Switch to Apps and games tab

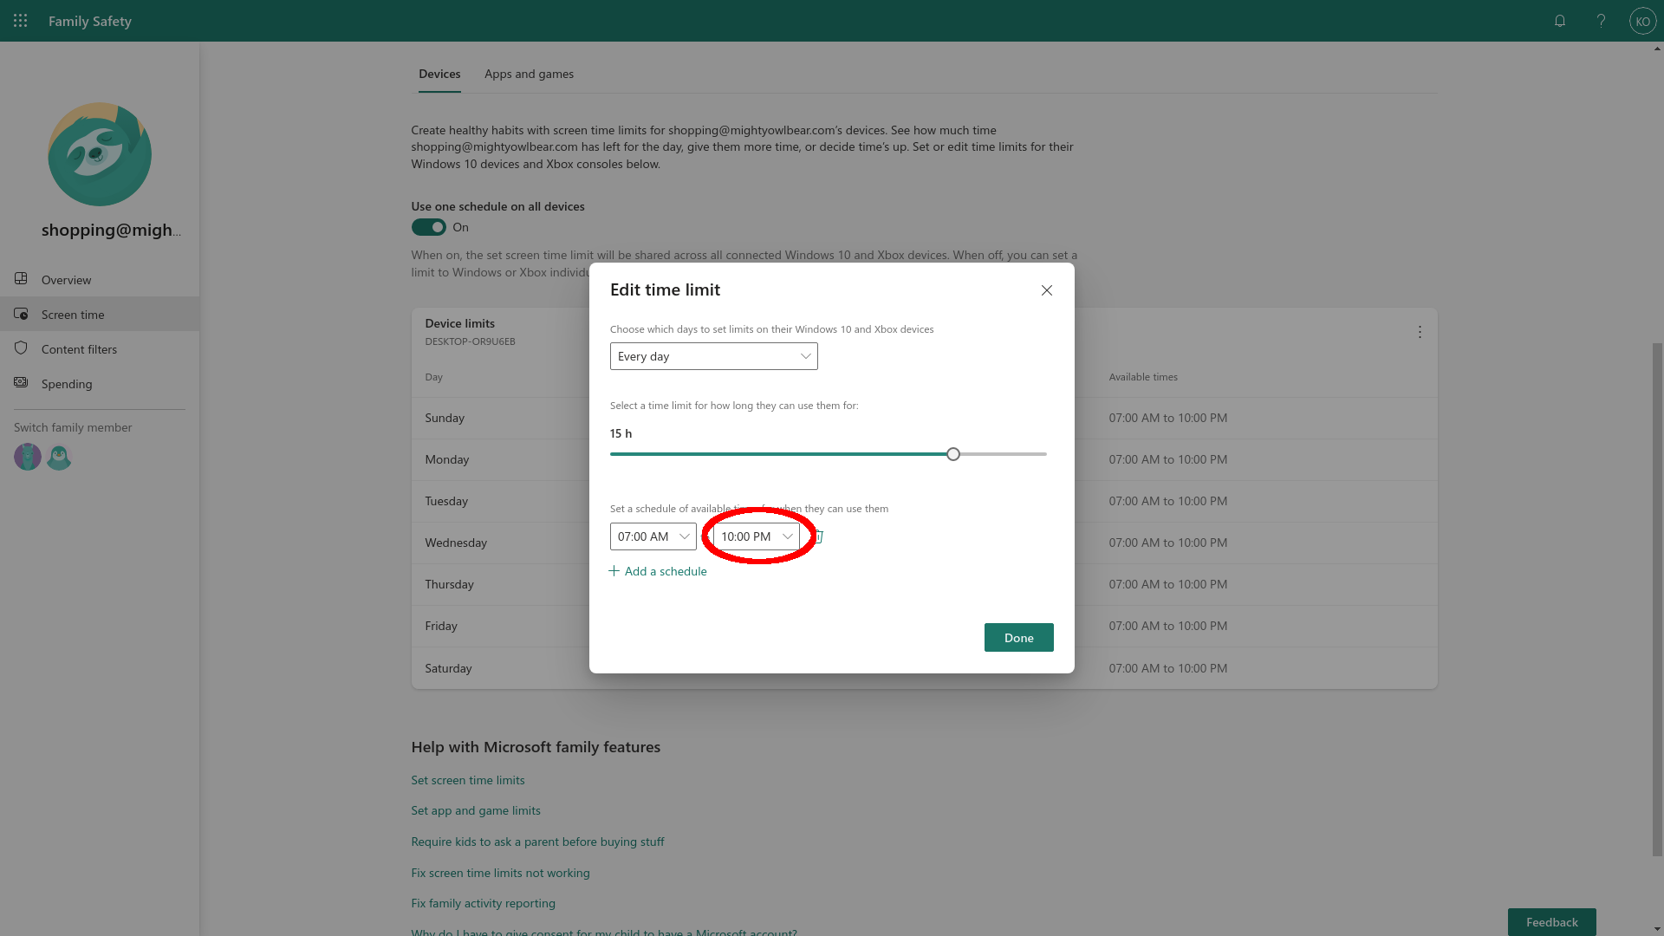(x=529, y=74)
